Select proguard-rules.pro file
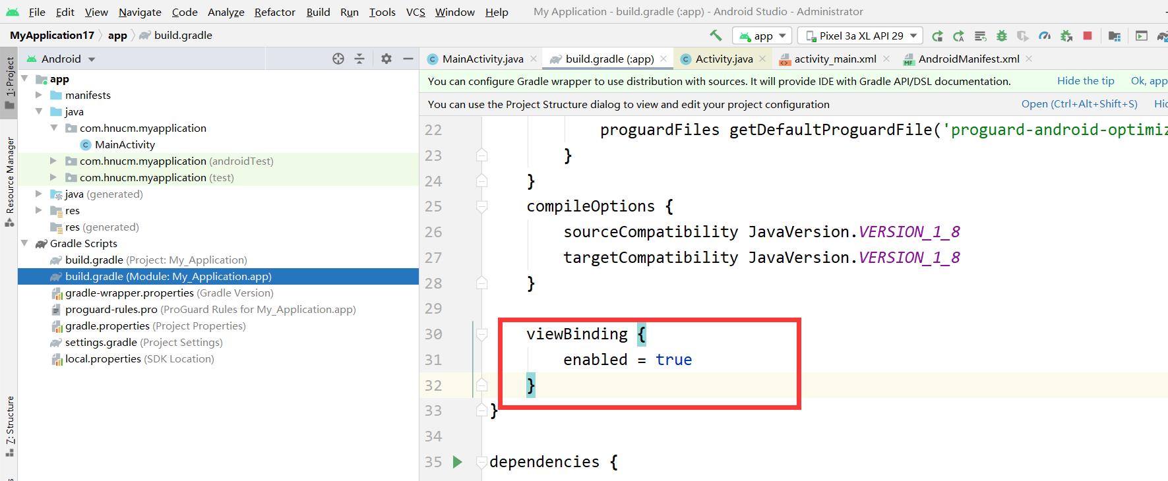This screenshot has height=481, width=1168. point(218,309)
